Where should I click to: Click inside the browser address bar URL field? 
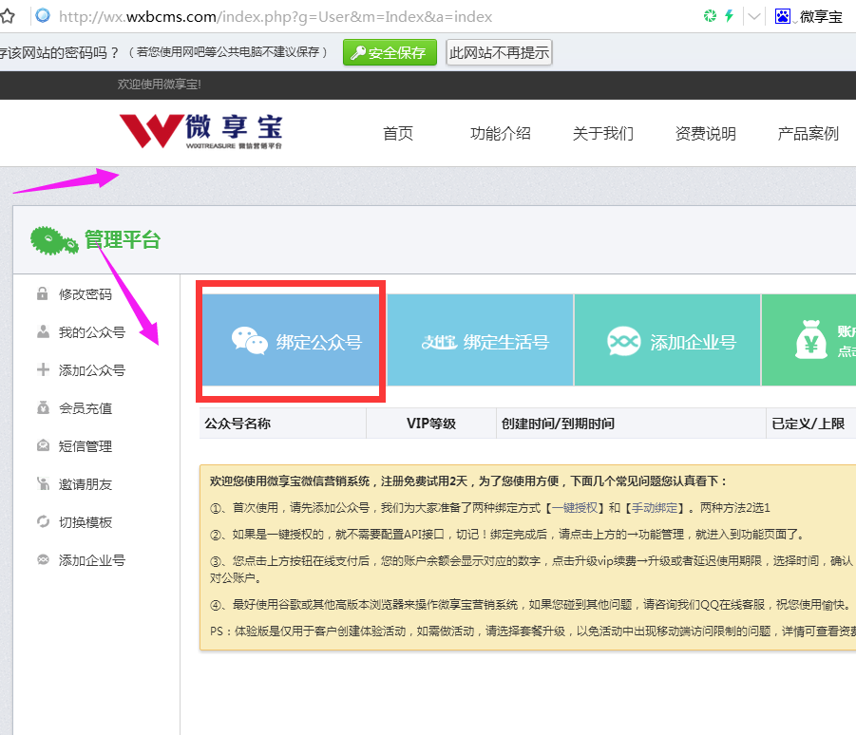(285, 15)
